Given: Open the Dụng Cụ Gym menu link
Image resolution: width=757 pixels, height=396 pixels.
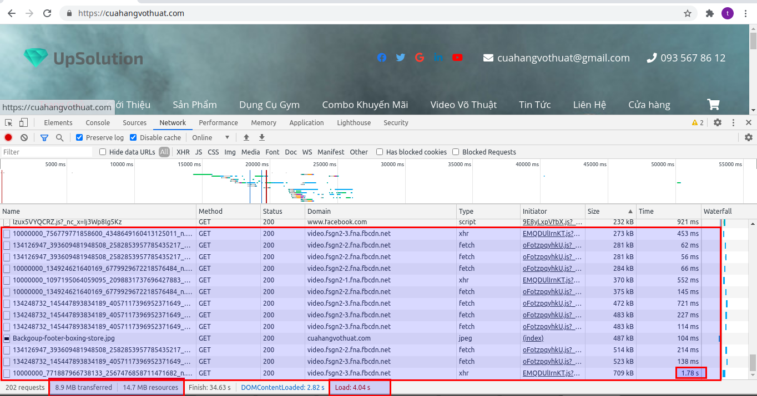Looking at the screenshot, I should [269, 105].
